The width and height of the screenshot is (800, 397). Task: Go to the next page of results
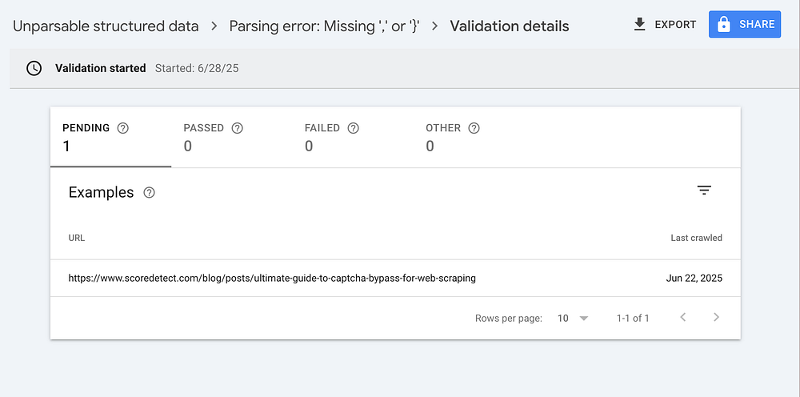pos(716,318)
